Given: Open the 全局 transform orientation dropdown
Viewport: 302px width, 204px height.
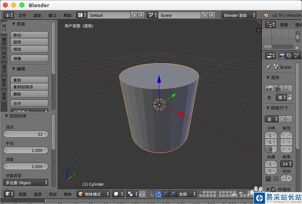Looking at the screenshot, I should coord(186,194).
